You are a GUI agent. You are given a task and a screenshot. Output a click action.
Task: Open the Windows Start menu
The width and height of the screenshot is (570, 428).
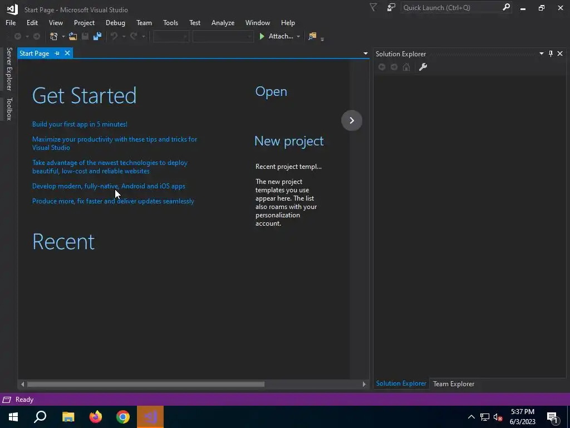coord(13,417)
